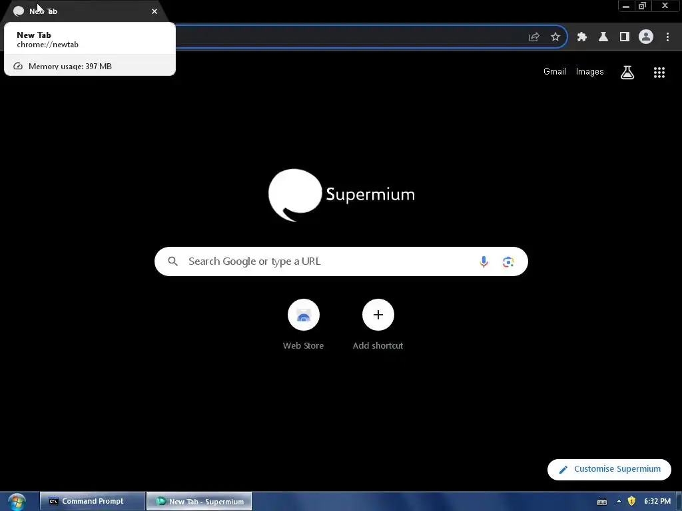
Task: Click the magnifier icon in search box
Action: pos(172,261)
